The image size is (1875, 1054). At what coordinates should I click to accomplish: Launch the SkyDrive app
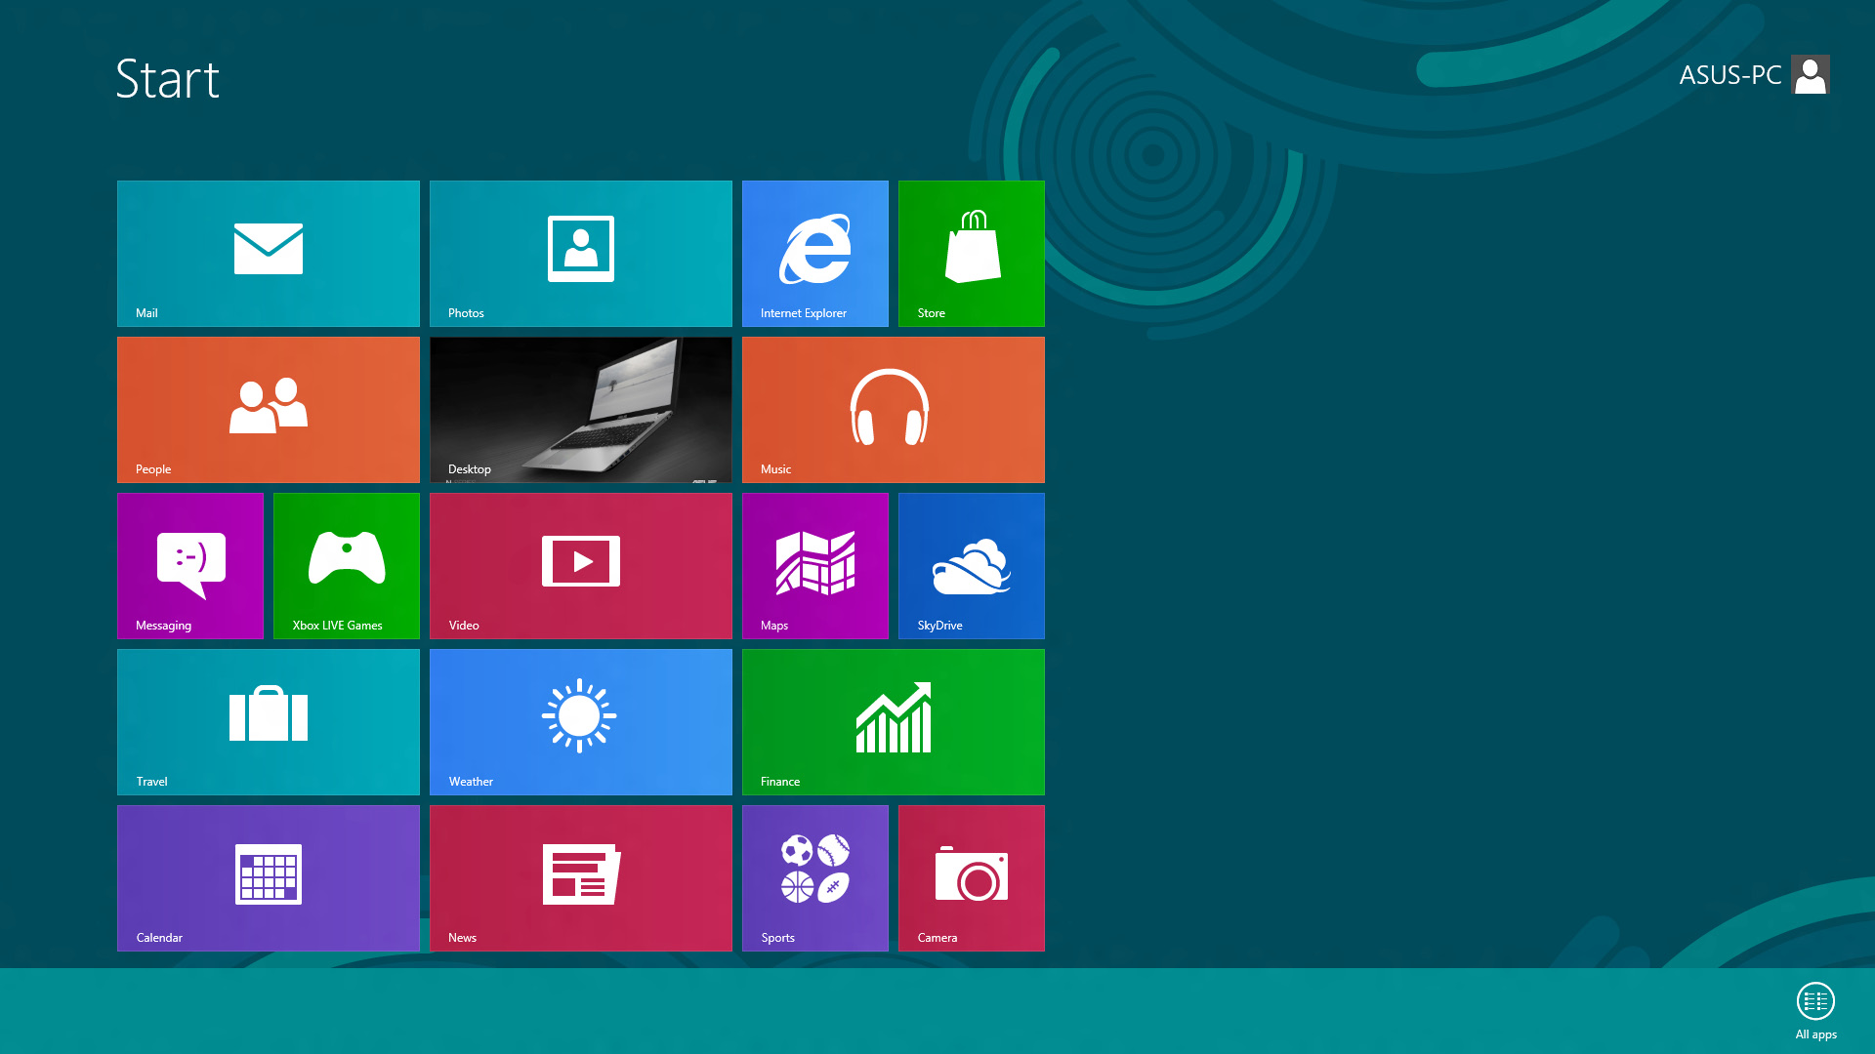pos(971,565)
